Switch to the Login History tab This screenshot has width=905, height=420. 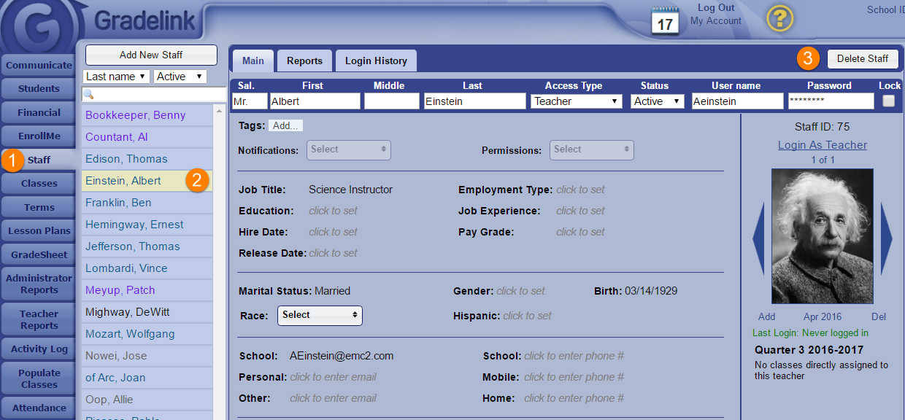(376, 61)
